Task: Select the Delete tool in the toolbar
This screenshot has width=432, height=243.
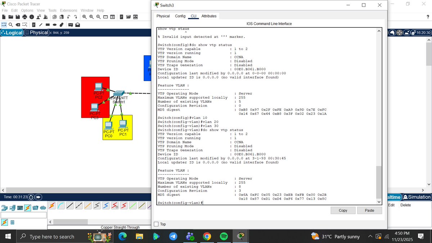Action: [18, 24]
